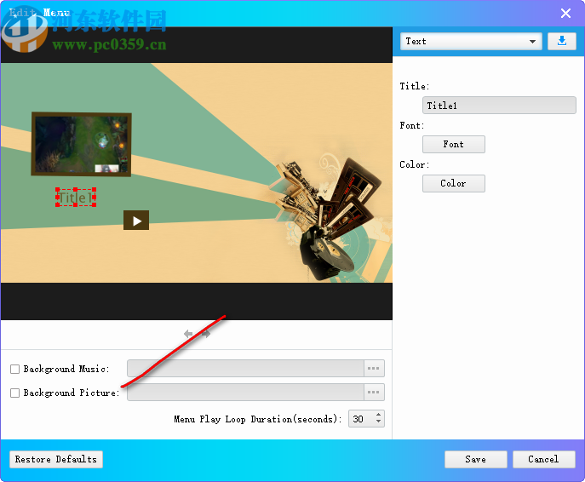Go to next menu page arrow

tap(206, 334)
